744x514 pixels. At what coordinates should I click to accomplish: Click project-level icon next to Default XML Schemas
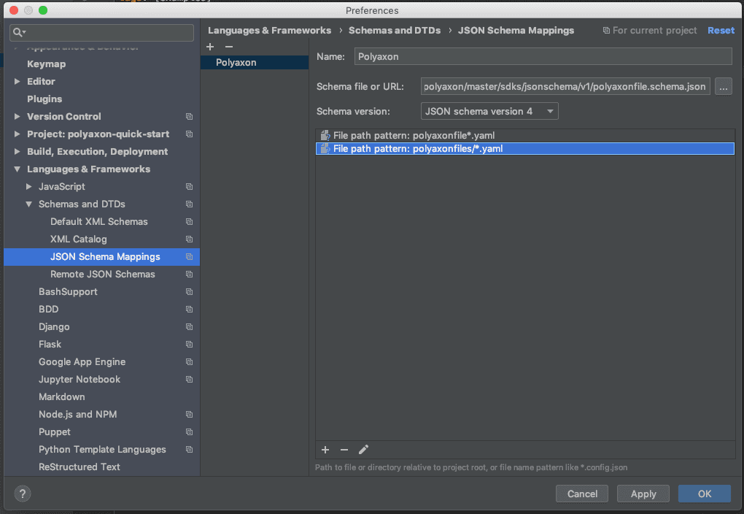coord(190,222)
